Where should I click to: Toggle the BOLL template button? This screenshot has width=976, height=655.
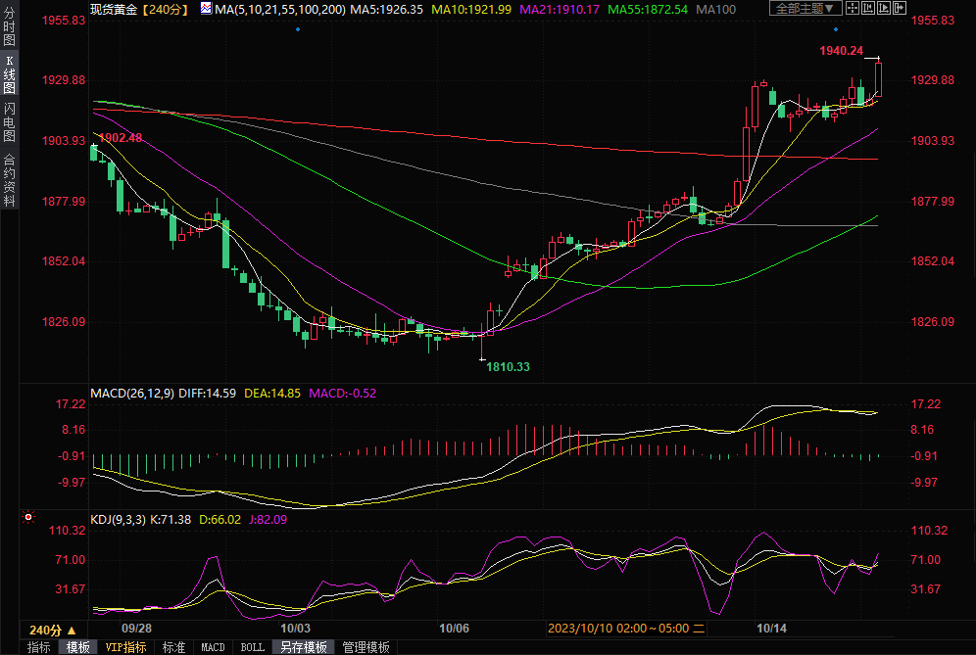pos(252,647)
